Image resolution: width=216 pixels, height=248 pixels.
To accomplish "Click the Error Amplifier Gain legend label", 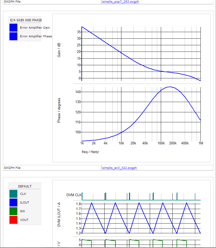I will tap(35, 28).
